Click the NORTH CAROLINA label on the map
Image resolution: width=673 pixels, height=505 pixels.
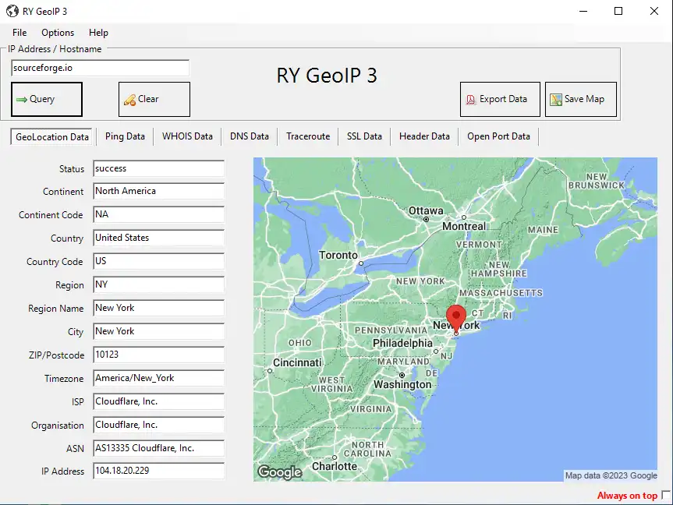pyautogui.click(x=367, y=449)
